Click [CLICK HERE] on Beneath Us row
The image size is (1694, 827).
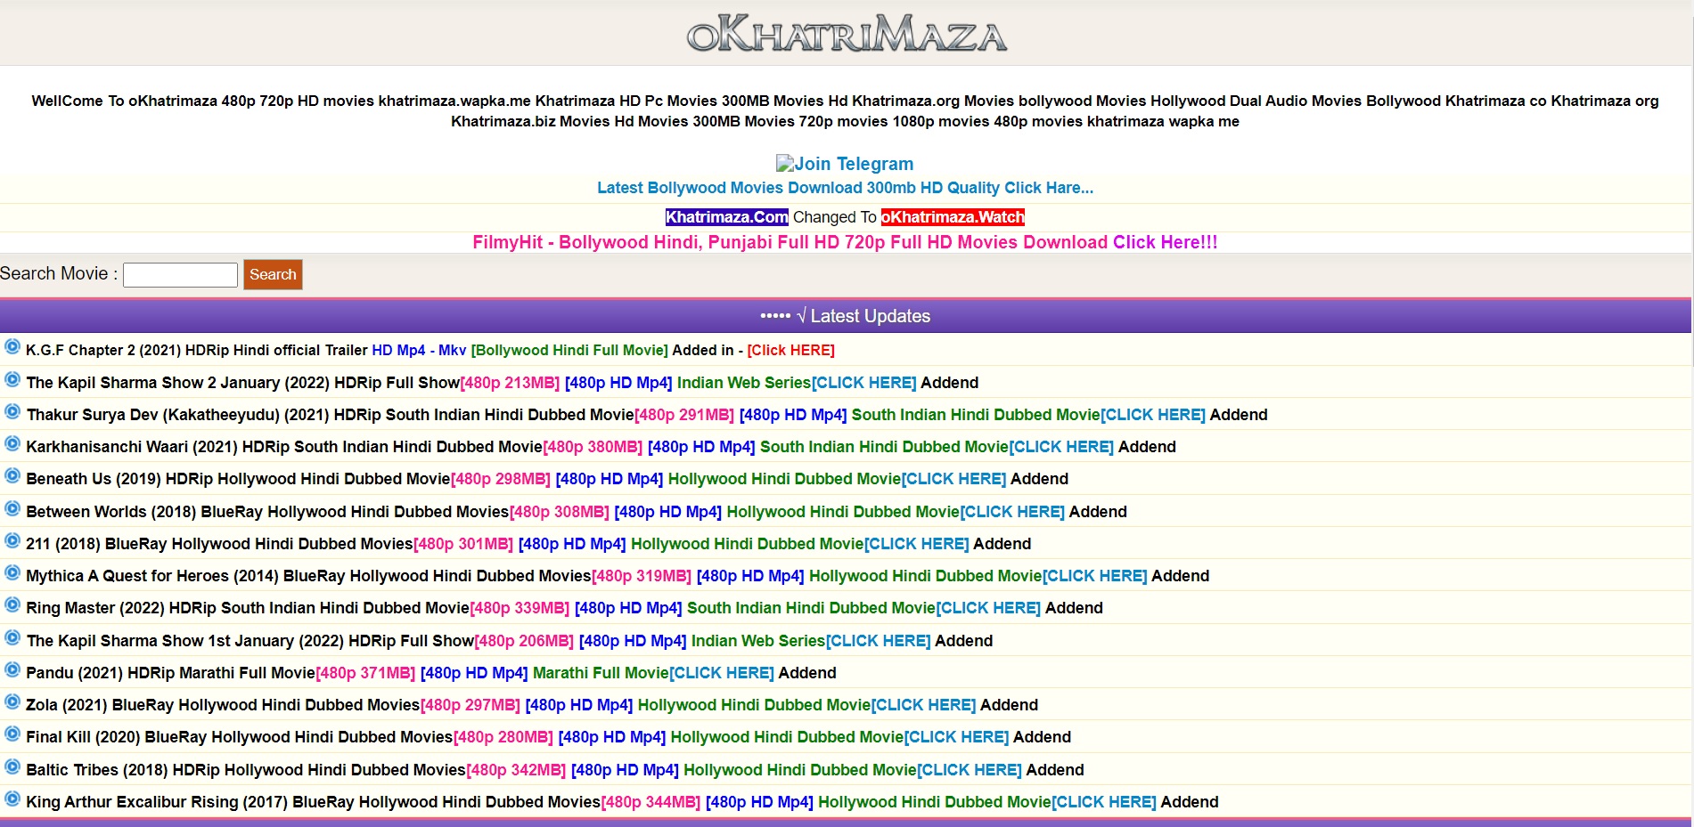tap(953, 479)
